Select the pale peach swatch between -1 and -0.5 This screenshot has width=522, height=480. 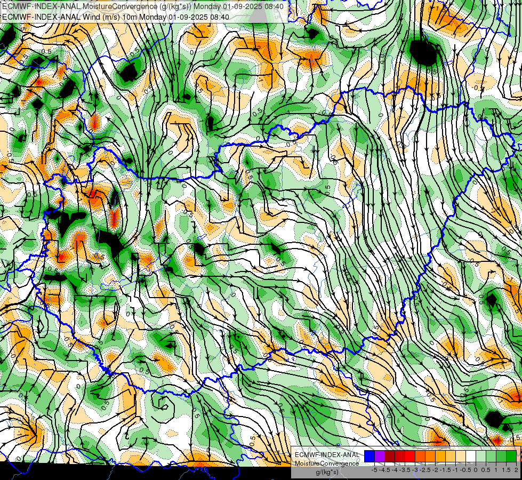(x=460, y=456)
